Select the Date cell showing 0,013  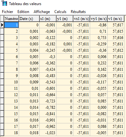pyautogui.click(x=29, y=101)
